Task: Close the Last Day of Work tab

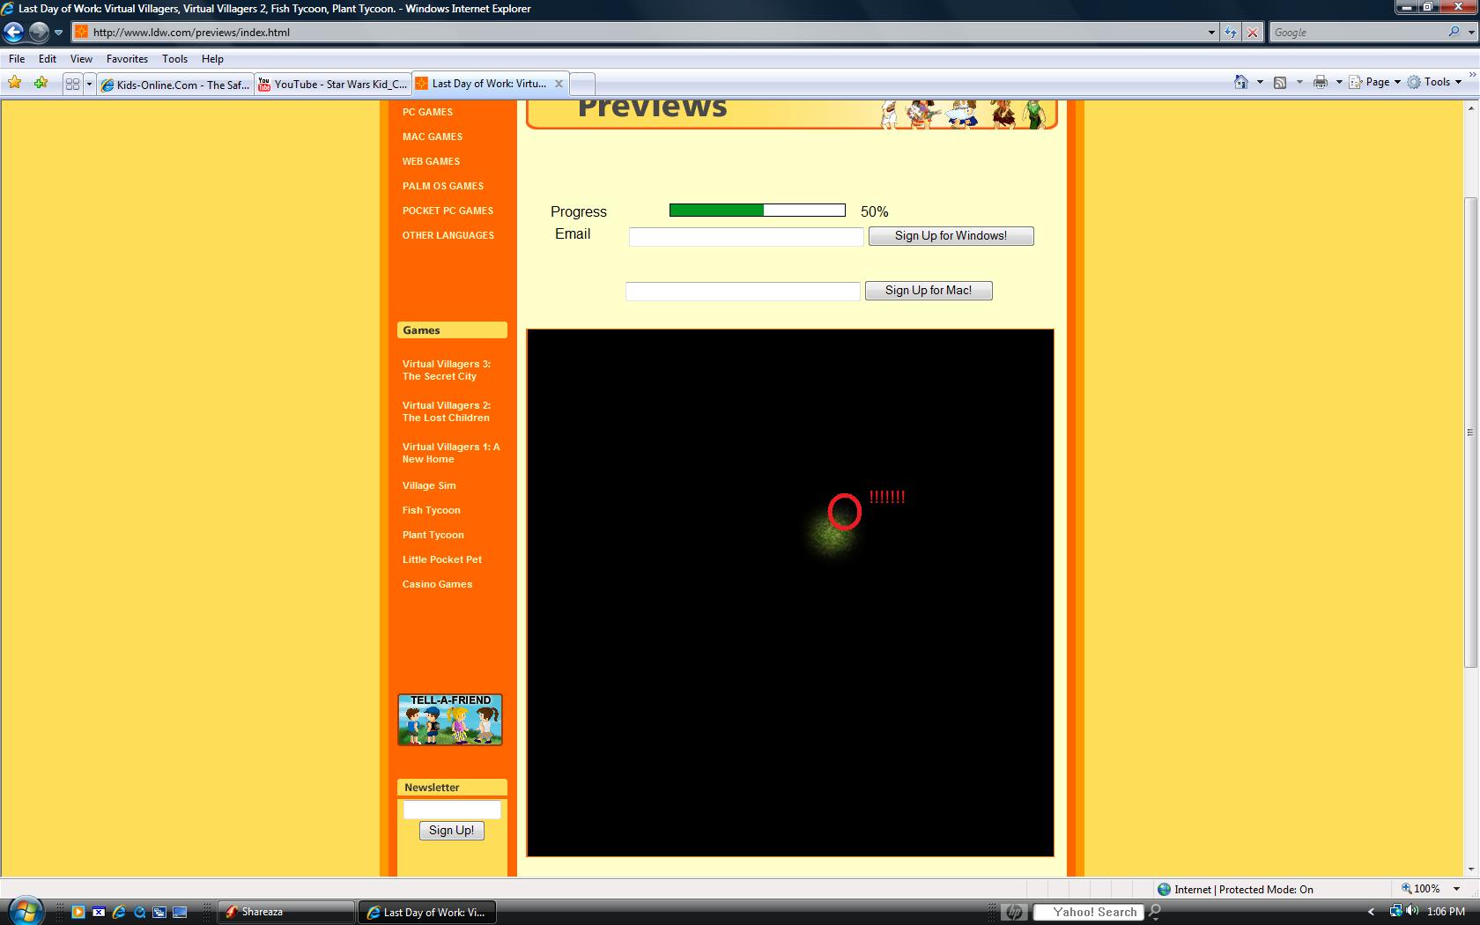Action: [559, 84]
